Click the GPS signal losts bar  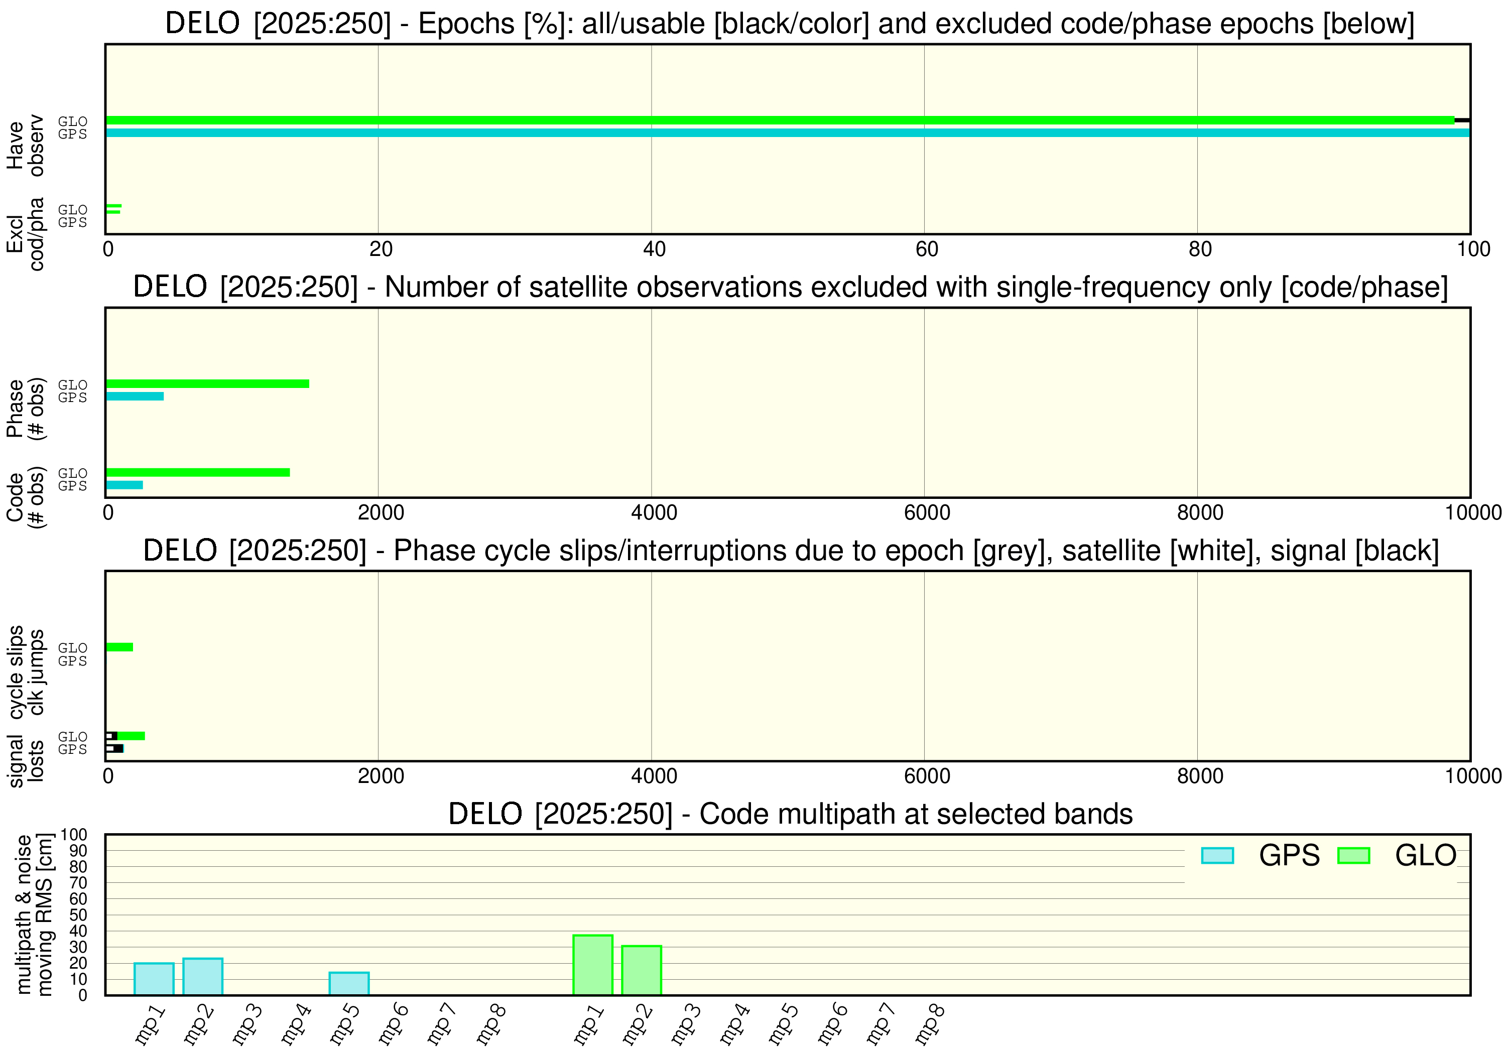[115, 748]
